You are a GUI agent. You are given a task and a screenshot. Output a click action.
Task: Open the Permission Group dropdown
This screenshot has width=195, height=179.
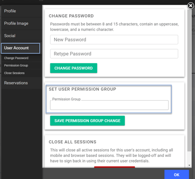[x=109, y=105]
